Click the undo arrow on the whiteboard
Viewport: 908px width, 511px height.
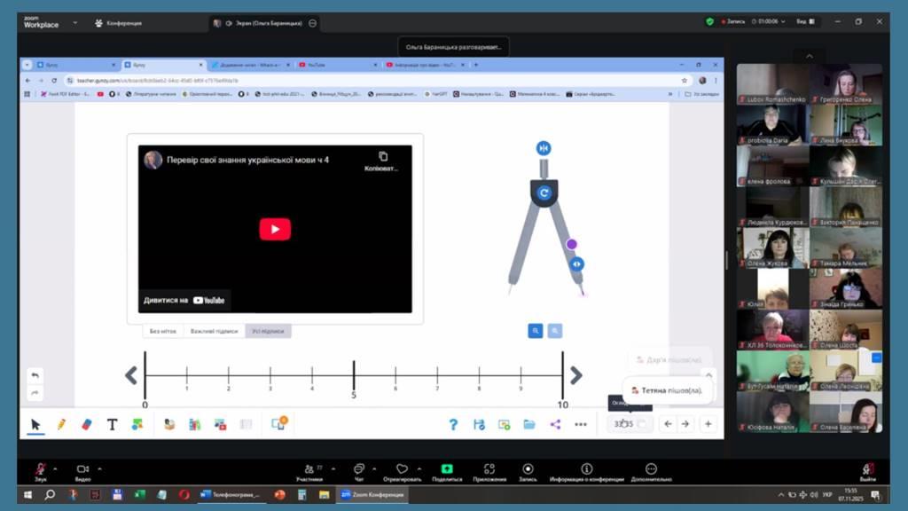pos(35,375)
